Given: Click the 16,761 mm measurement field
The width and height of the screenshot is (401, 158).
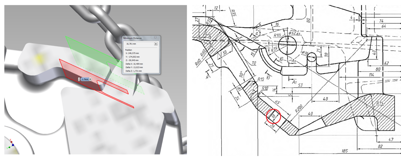Looking at the screenshot, I should tap(138, 44).
